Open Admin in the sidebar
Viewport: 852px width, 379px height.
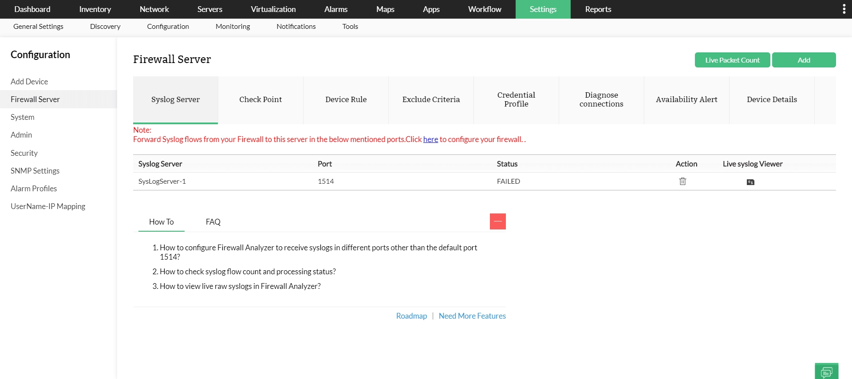point(58,135)
